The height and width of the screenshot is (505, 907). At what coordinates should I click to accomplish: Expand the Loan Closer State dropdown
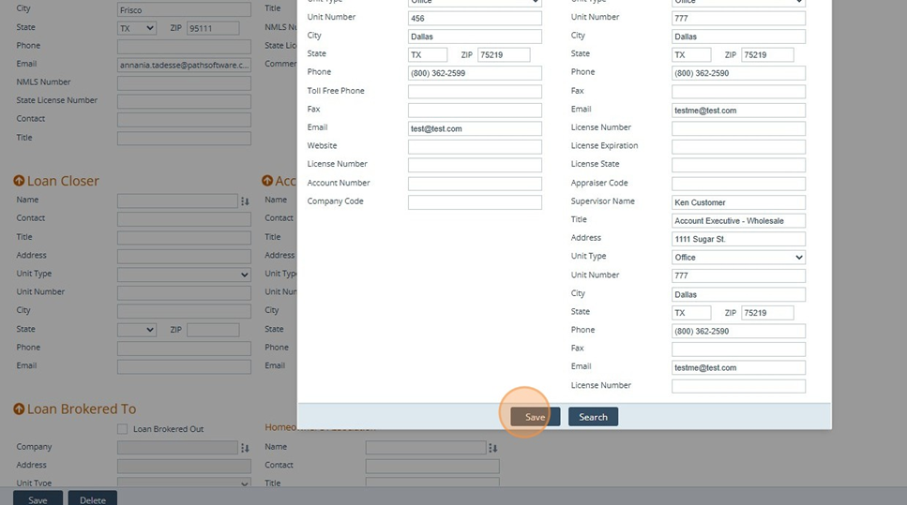137,330
